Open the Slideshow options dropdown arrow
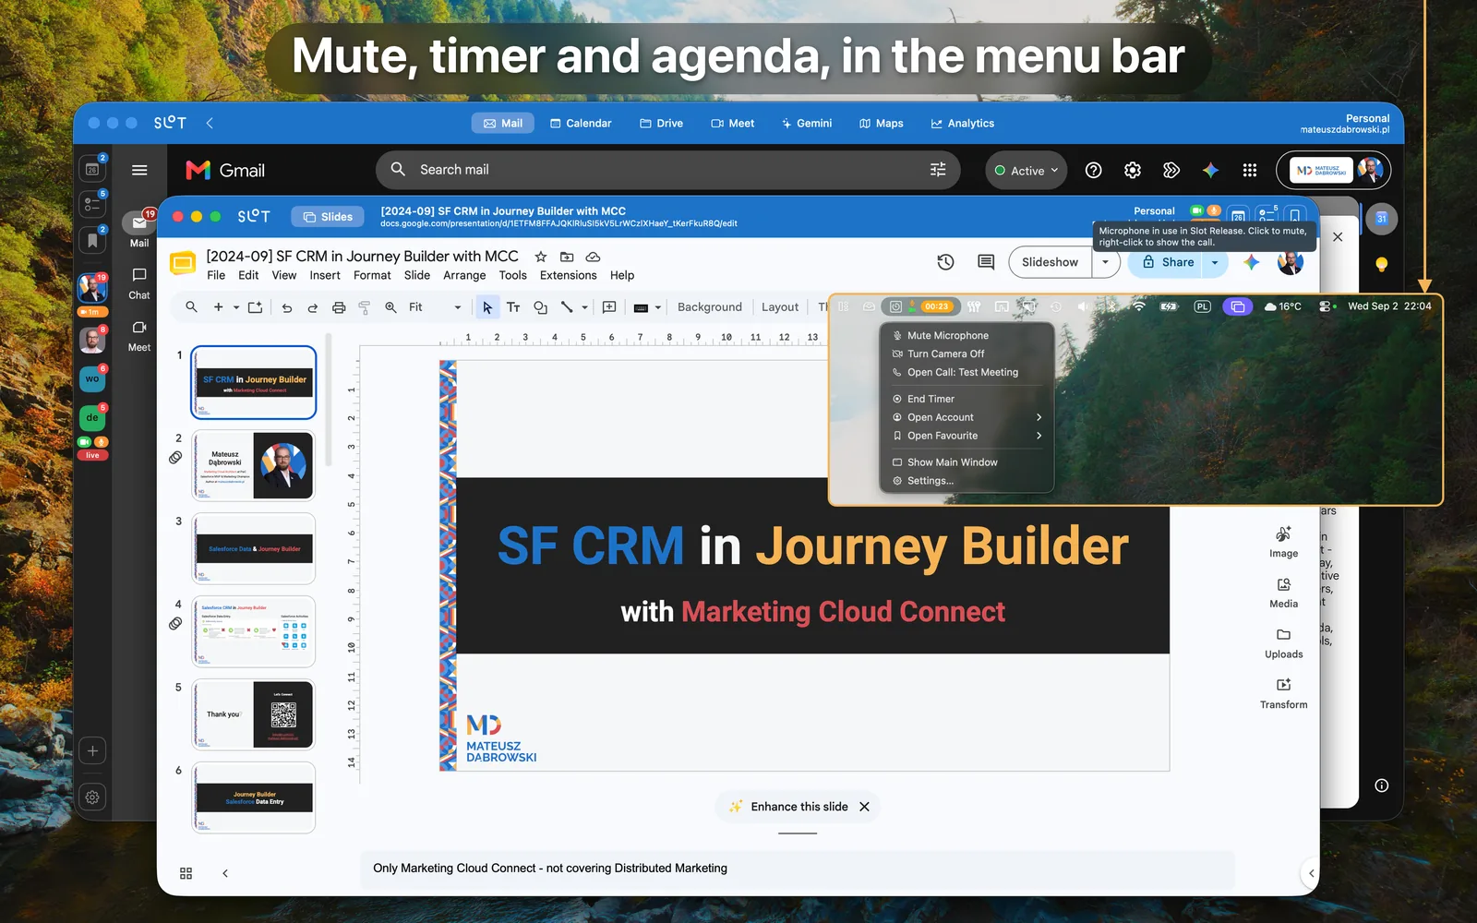Image resolution: width=1477 pixels, height=923 pixels. point(1106,262)
